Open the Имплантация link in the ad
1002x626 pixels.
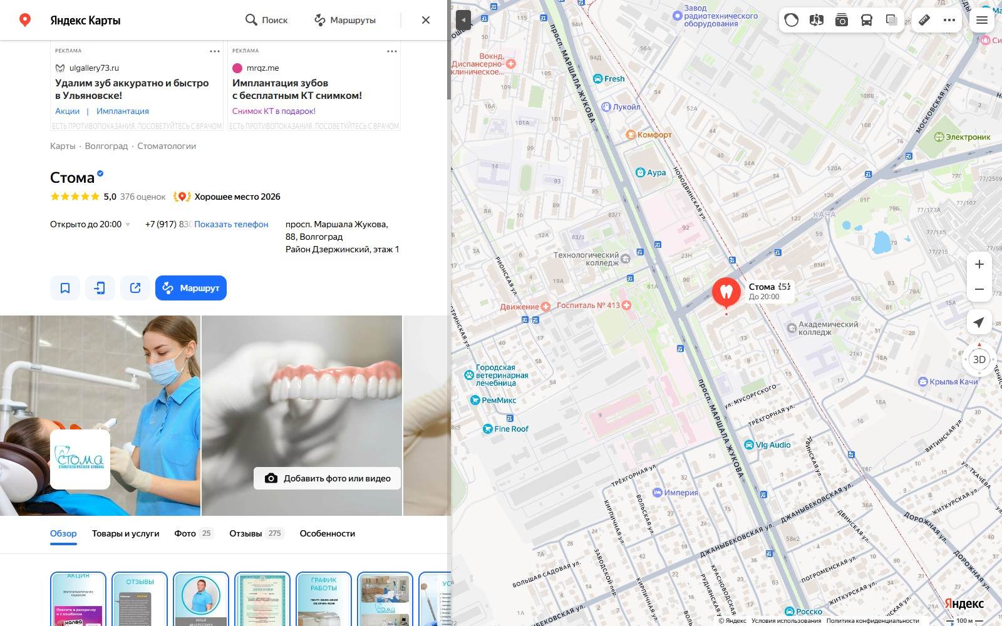[123, 111]
